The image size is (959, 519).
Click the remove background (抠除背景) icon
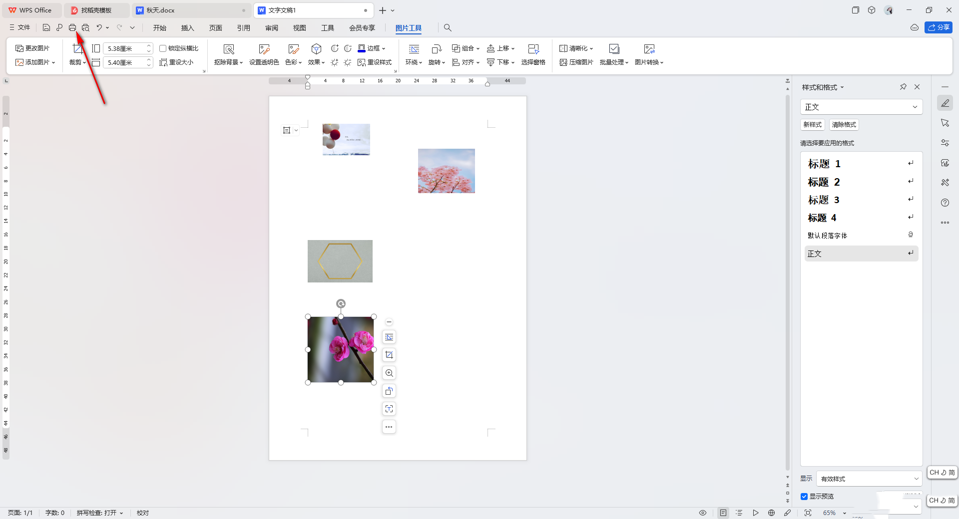click(229, 49)
